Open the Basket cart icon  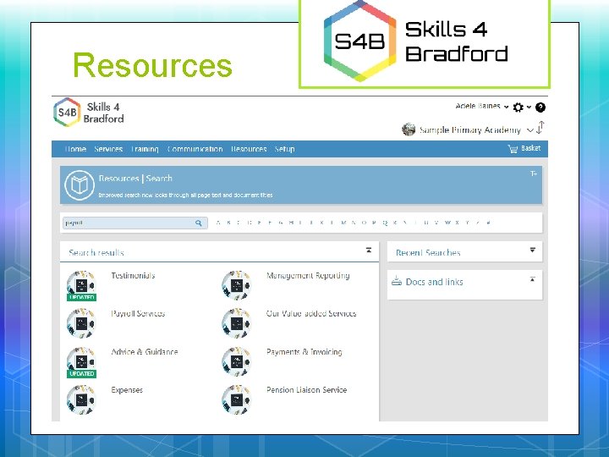513,149
